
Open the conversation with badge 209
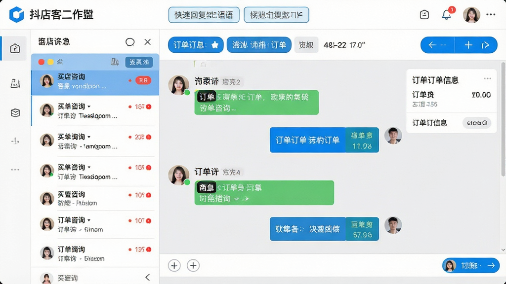[95, 141]
